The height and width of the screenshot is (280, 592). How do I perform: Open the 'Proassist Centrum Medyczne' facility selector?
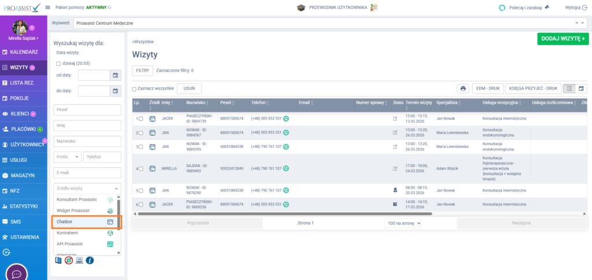[327, 23]
